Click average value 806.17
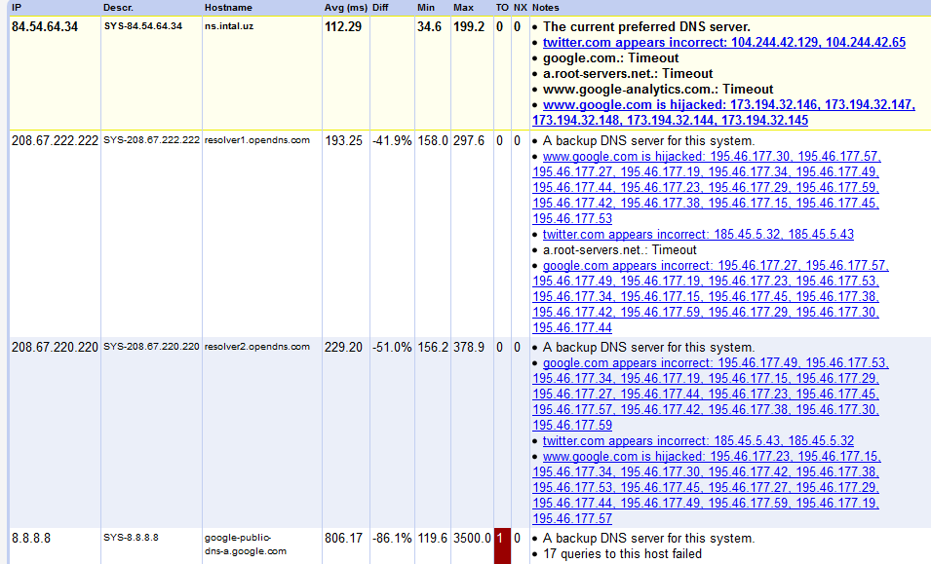The width and height of the screenshot is (931, 564). point(343,538)
